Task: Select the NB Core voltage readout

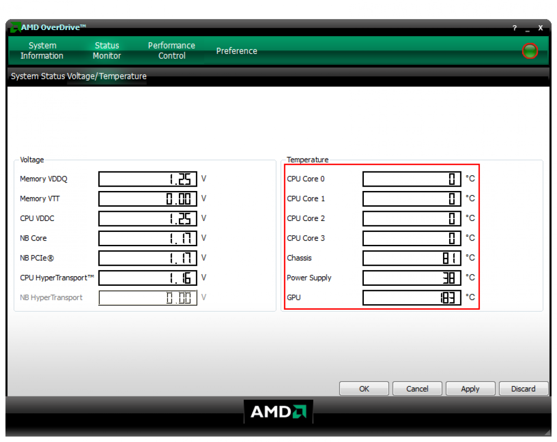Action: click(x=148, y=238)
